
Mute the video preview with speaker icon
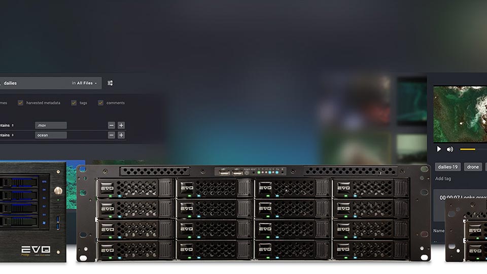(450, 149)
